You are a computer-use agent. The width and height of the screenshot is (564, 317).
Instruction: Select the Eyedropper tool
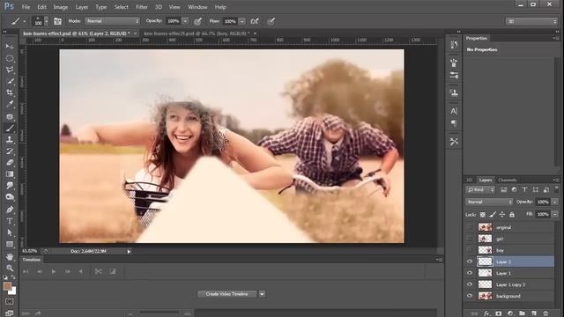click(10, 104)
